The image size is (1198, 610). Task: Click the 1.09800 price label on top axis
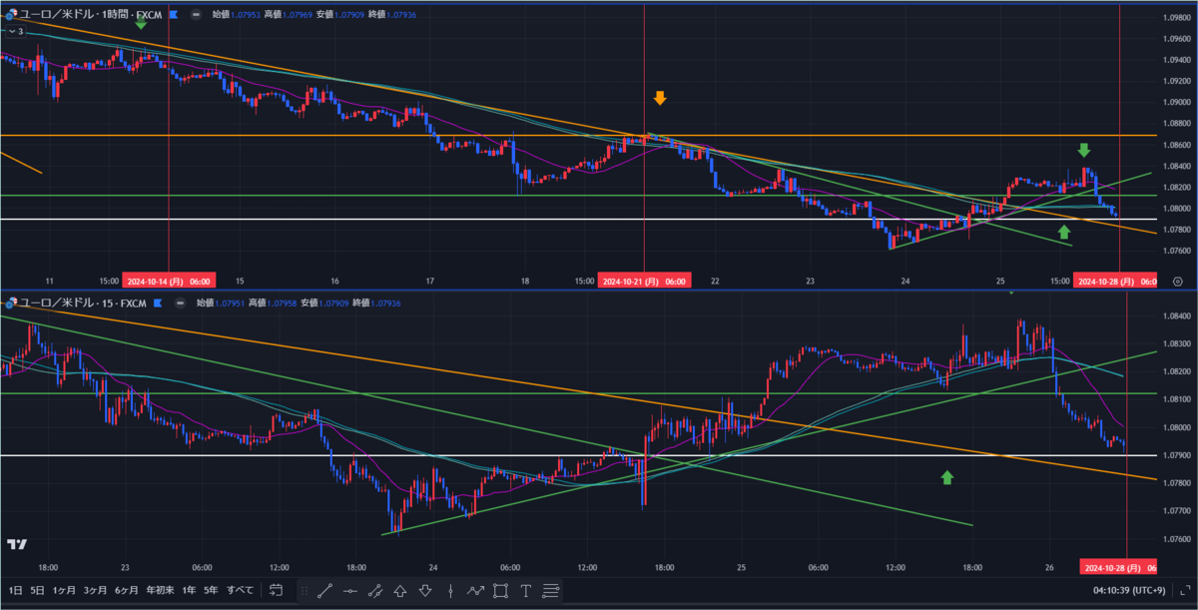[1176, 17]
